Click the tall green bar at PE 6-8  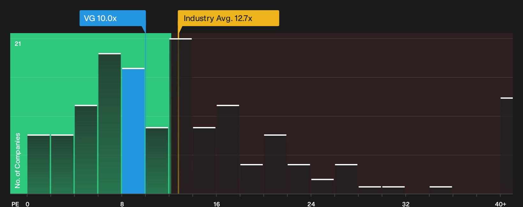110,123
